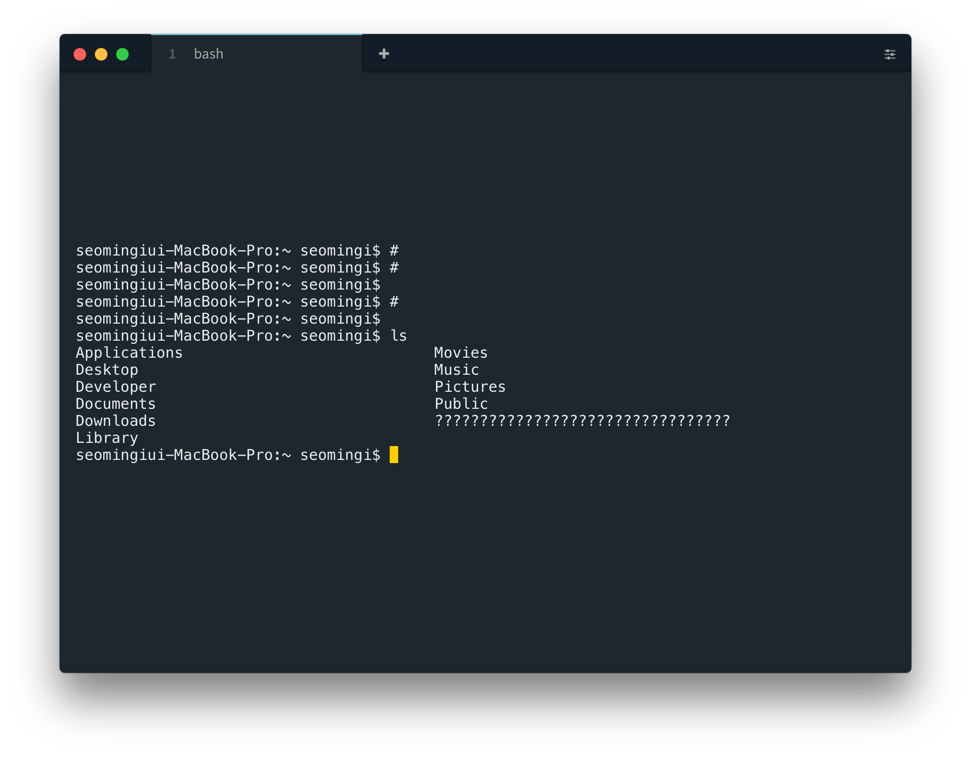Click the tab index number 1
The image size is (971, 758).
pyautogui.click(x=172, y=53)
